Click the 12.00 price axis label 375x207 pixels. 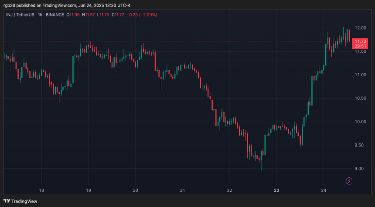(x=360, y=28)
